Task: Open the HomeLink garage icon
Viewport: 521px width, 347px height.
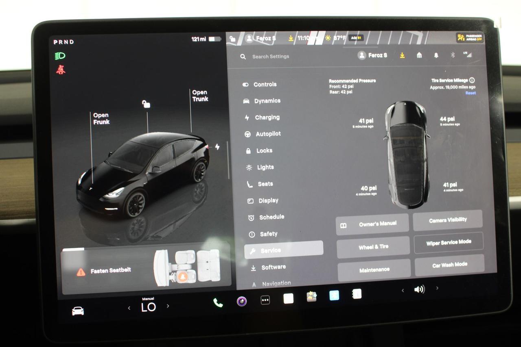Action: pos(419,55)
